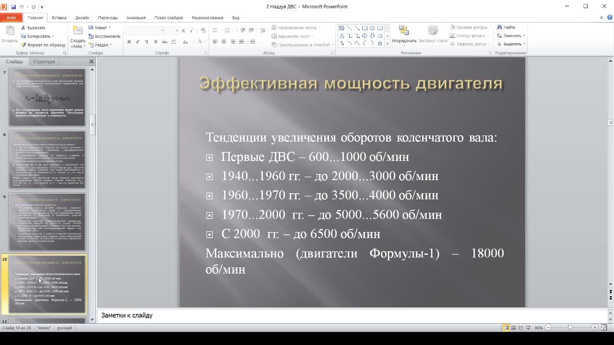
Task: Open Заливка фигуры shape fill
Action: [470, 27]
